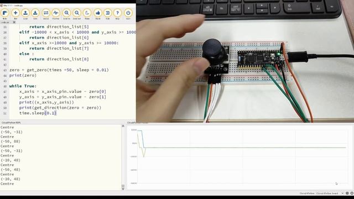Create a new file with New button
Viewport: 354px width, 199px height.
coord(15,14)
